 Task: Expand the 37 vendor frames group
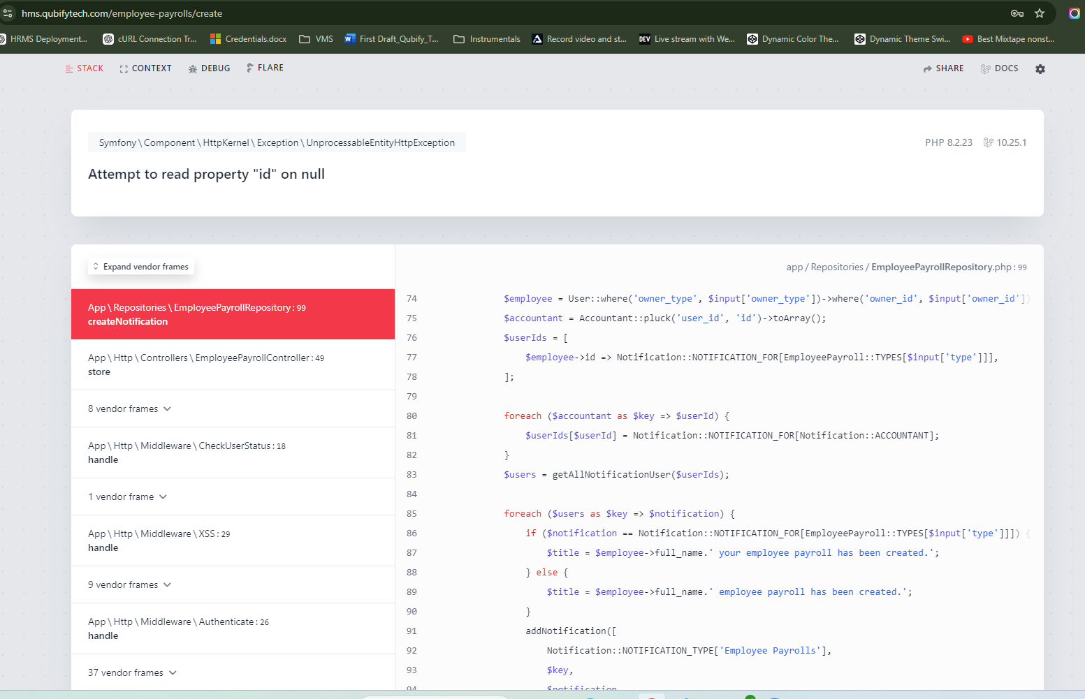133,672
